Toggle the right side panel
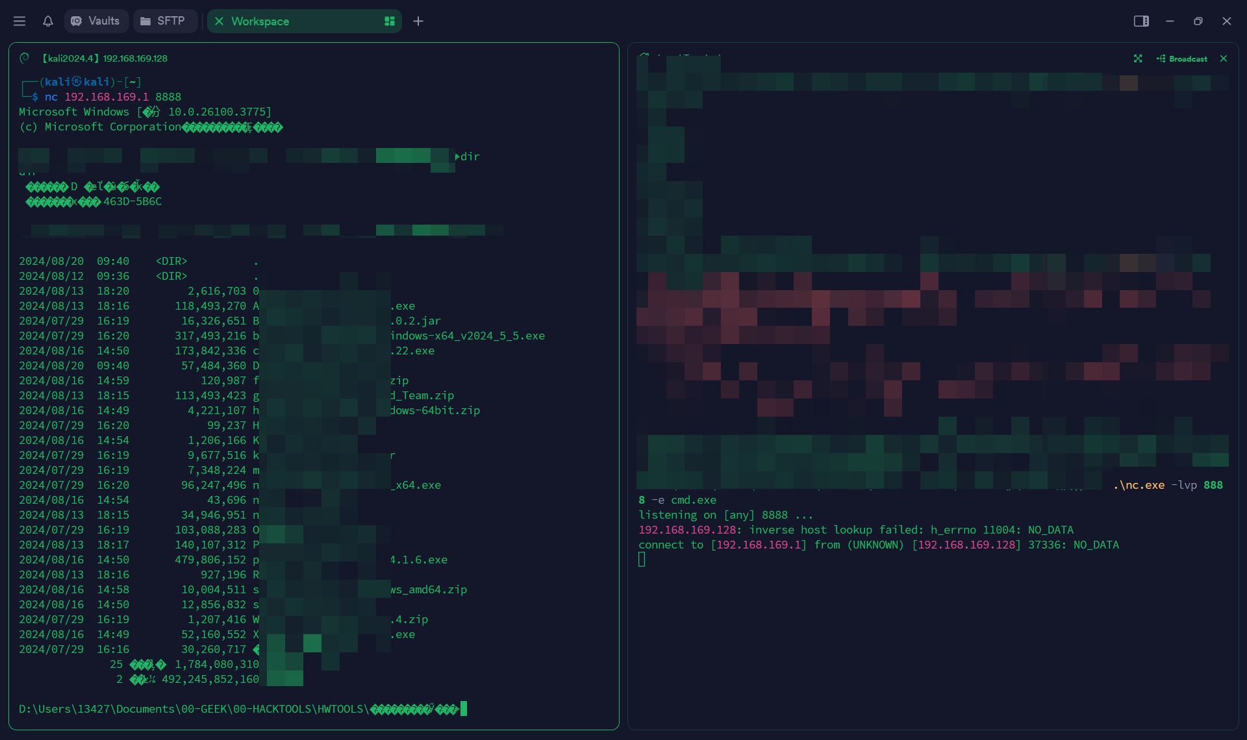 pyautogui.click(x=1141, y=21)
